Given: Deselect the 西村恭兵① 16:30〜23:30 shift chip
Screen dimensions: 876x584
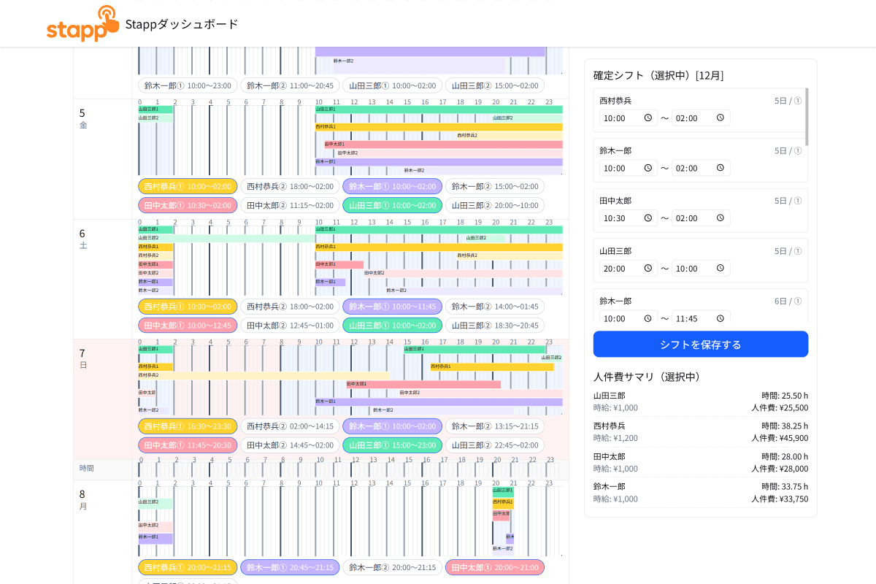Looking at the screenshot, I should (188, 426).
